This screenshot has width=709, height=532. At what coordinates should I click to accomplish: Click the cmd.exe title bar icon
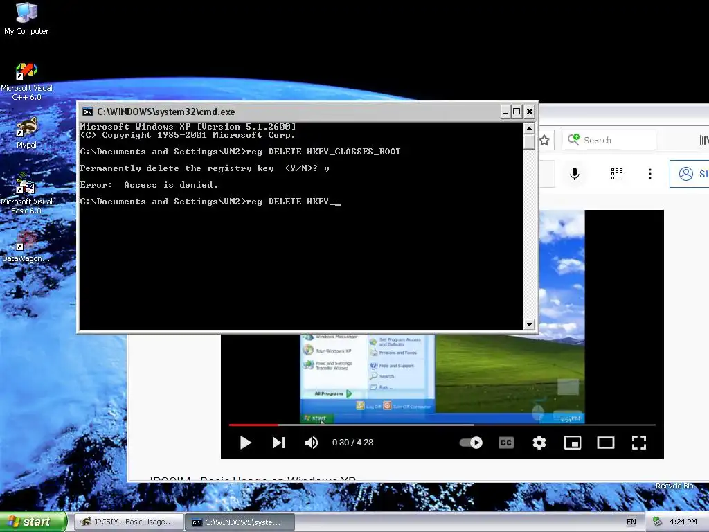(x=87, y=112)
